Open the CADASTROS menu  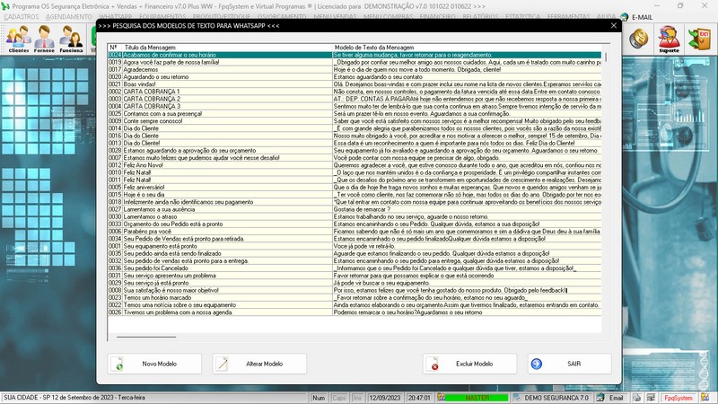pyautogui.click(x=22, y=17)
